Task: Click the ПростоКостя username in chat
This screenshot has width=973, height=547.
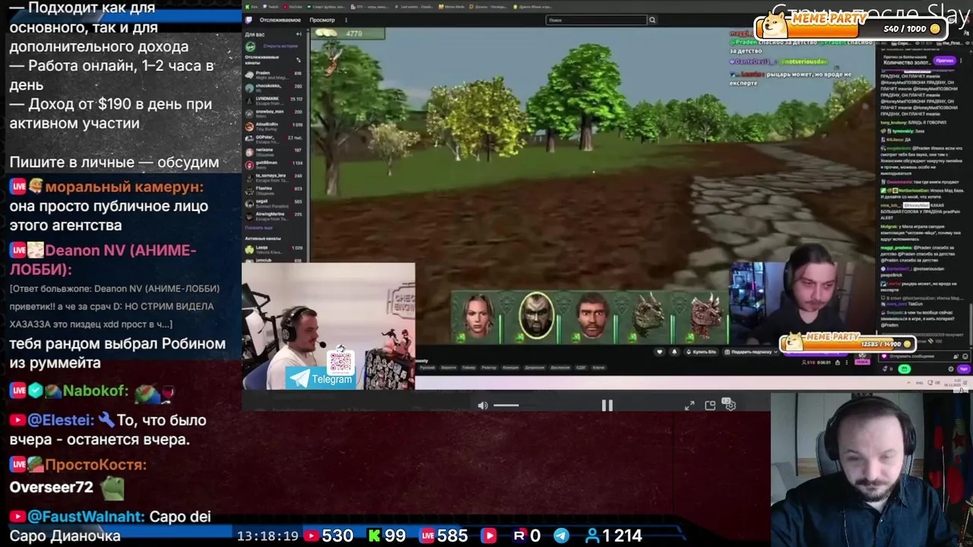Action: [x=96, y=465]
